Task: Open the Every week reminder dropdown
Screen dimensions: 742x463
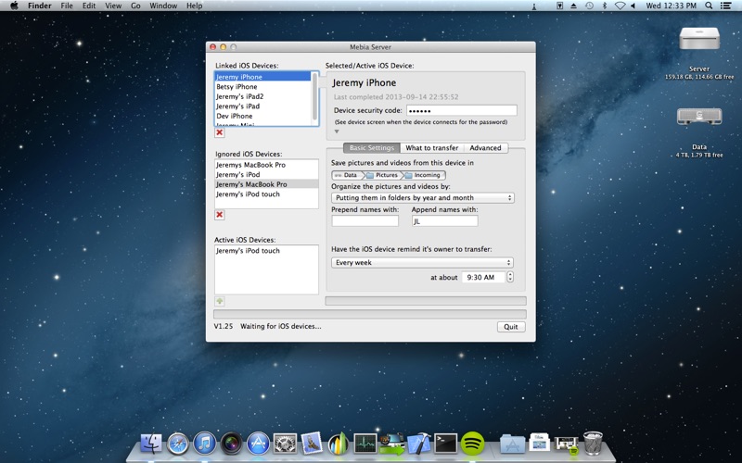Action: pos(423,263)
